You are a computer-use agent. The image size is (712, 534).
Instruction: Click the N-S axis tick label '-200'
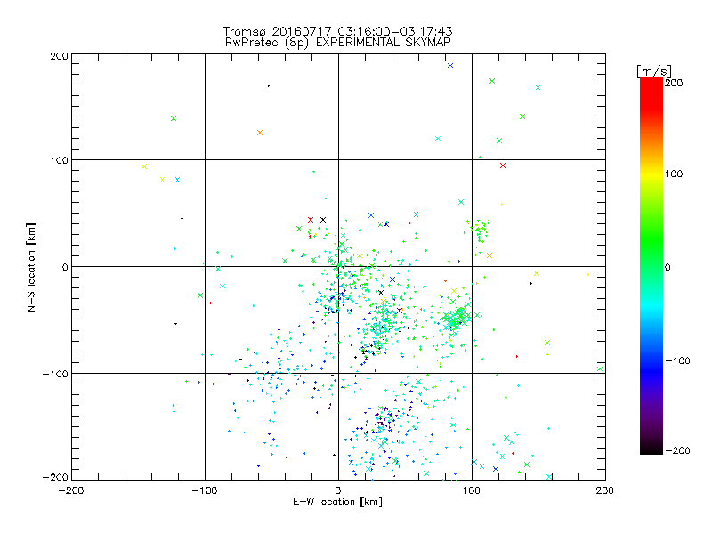55,477
